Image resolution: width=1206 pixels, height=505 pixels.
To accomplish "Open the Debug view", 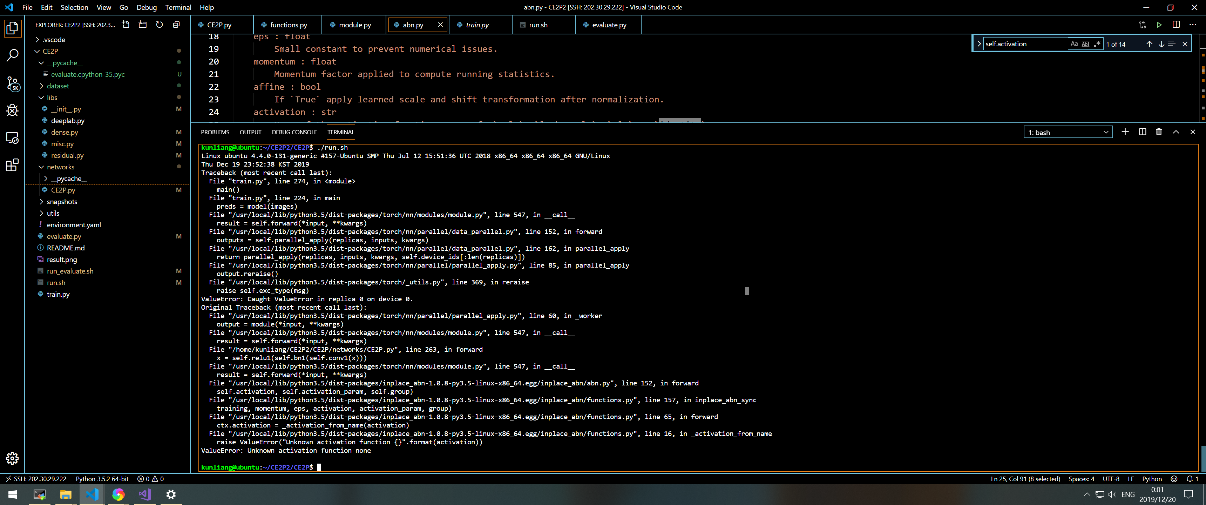I will point(12,110).
